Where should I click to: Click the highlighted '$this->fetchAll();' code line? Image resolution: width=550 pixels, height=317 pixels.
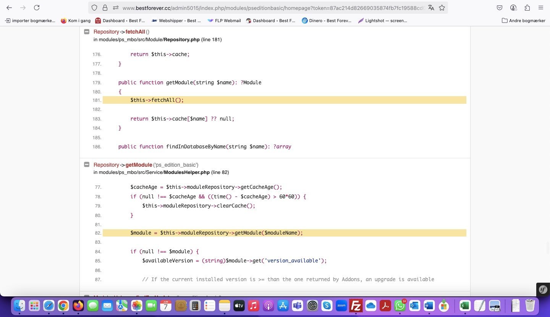click(285, 100)
